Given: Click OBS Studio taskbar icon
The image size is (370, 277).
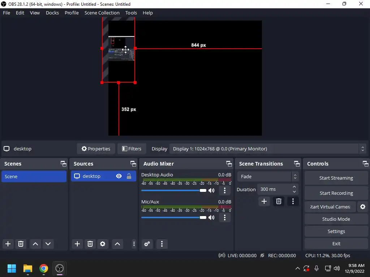Looking at the screenshot, I should point(60,268).
